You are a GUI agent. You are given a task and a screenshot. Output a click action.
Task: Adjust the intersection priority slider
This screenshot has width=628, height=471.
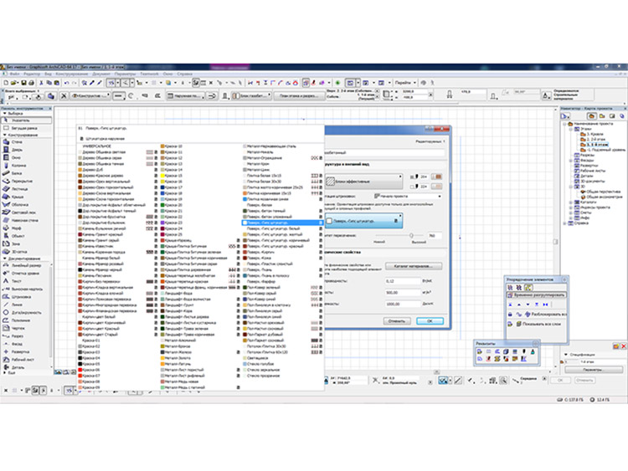coord(414,236)
